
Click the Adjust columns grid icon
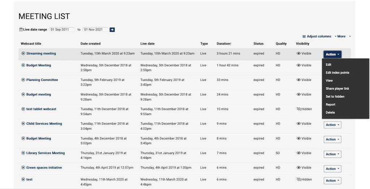[x=304, y=36]
